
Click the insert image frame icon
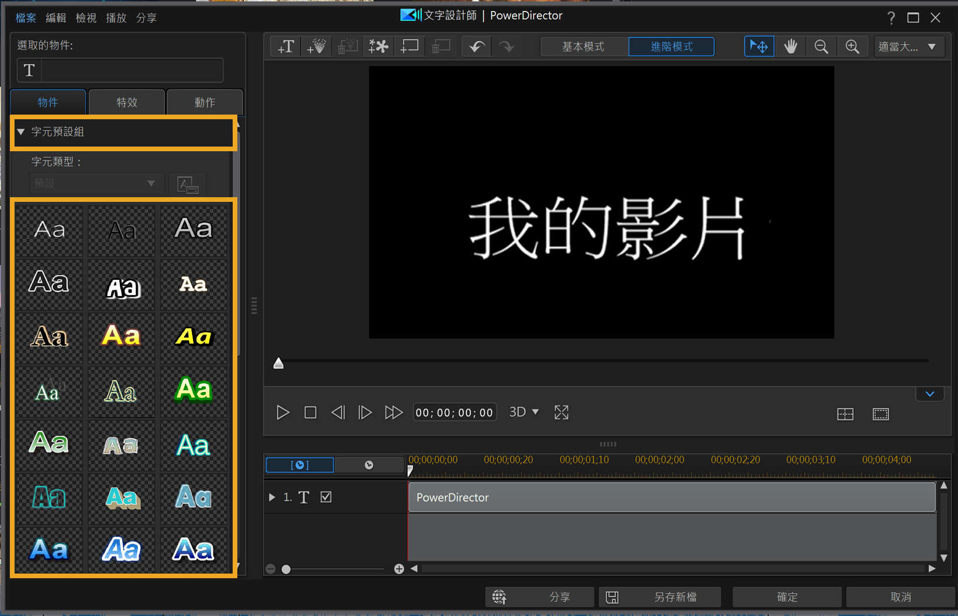[x=409, y=46]
